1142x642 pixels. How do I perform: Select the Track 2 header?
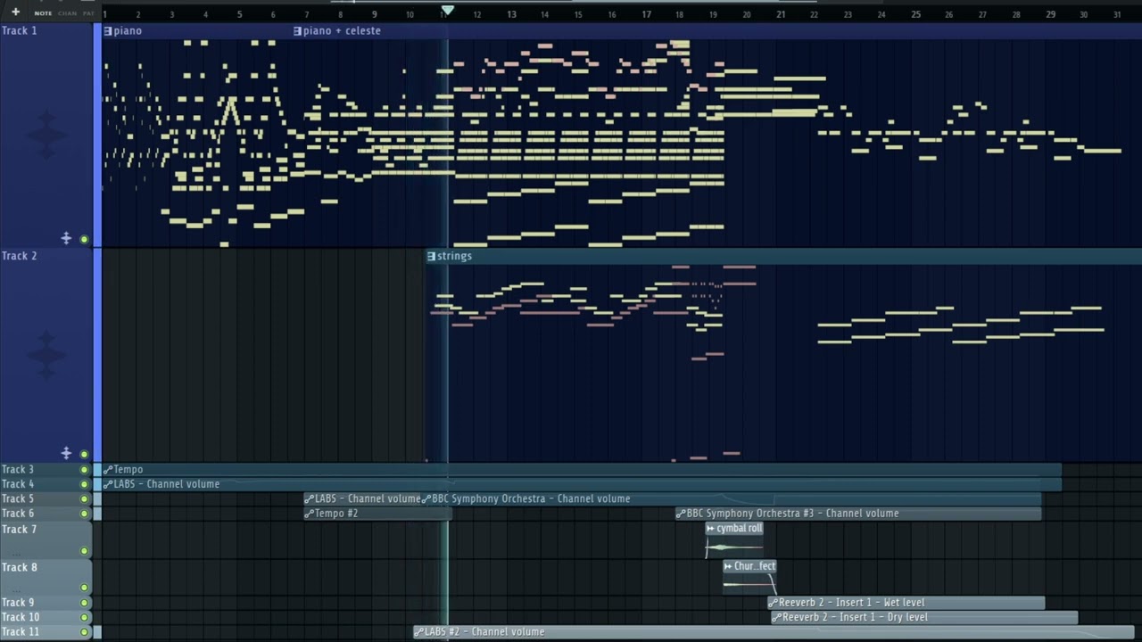click(46, 355)
